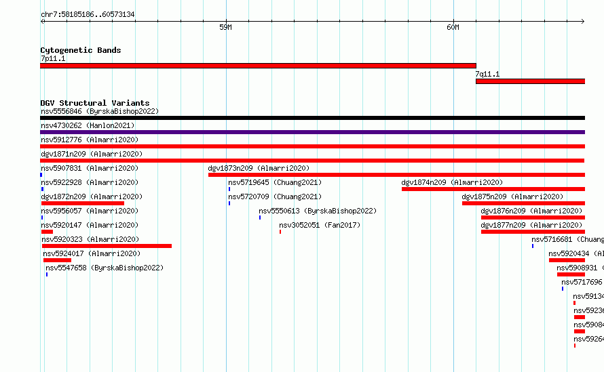Click the nsv5956057 (Almarri2020) label
This screenshot has height=372, width=604.
click(x=90, y=211)
